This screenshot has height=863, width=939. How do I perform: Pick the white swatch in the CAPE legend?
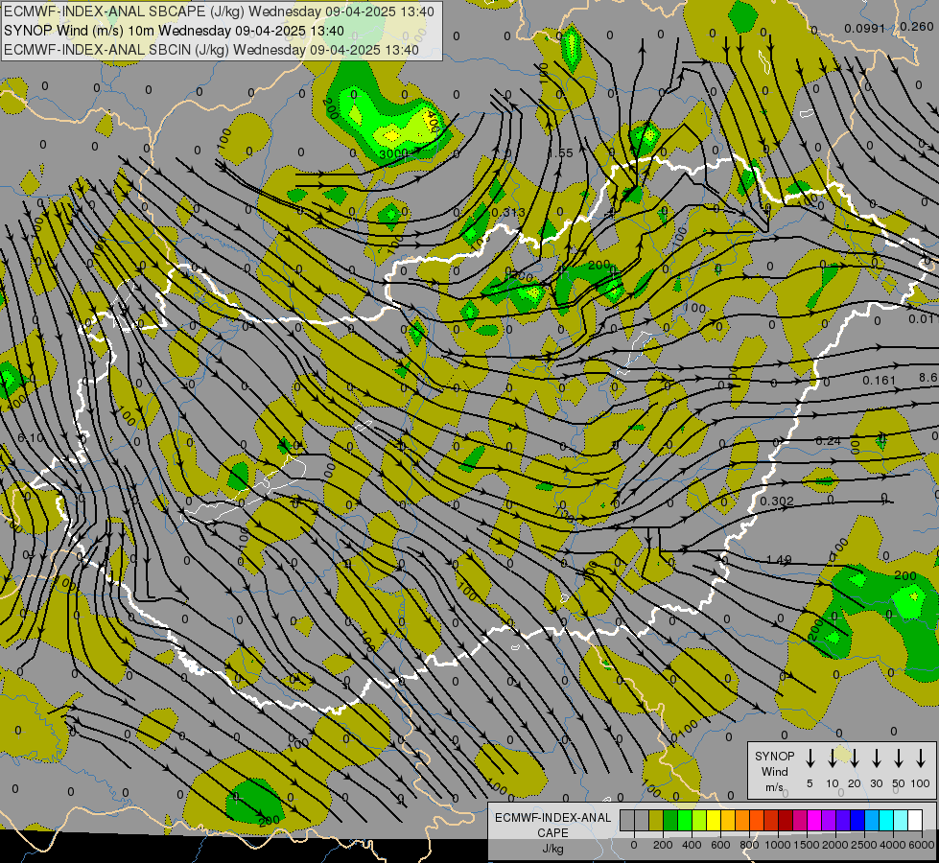pyautogui.click(x=915, y=821)
